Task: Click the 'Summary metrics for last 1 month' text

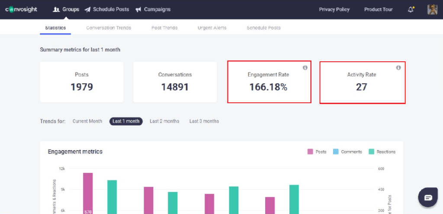Action: point(80,50)
